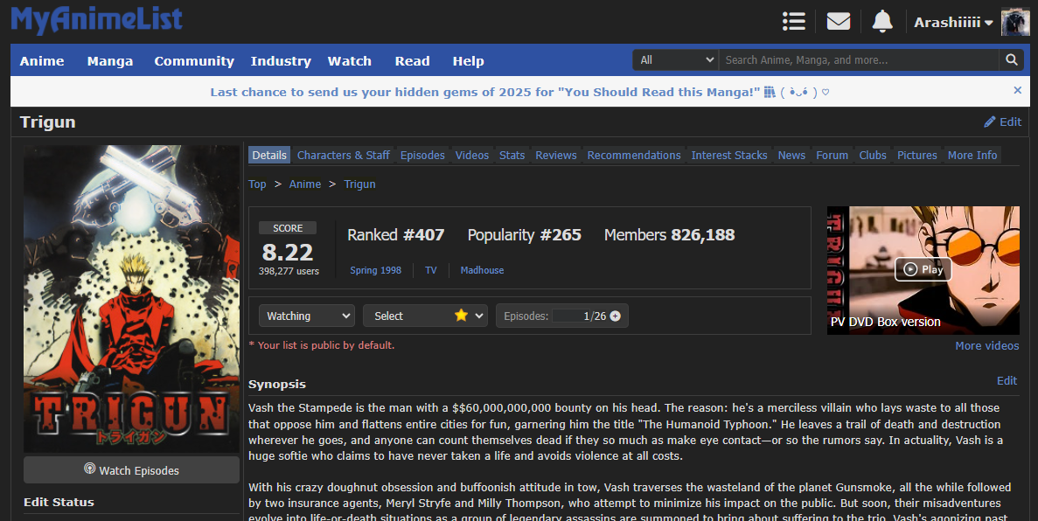Open the Read navigation menu
Image resolution: width=1038 pixels, height=521 pixels.
[413, 61]
